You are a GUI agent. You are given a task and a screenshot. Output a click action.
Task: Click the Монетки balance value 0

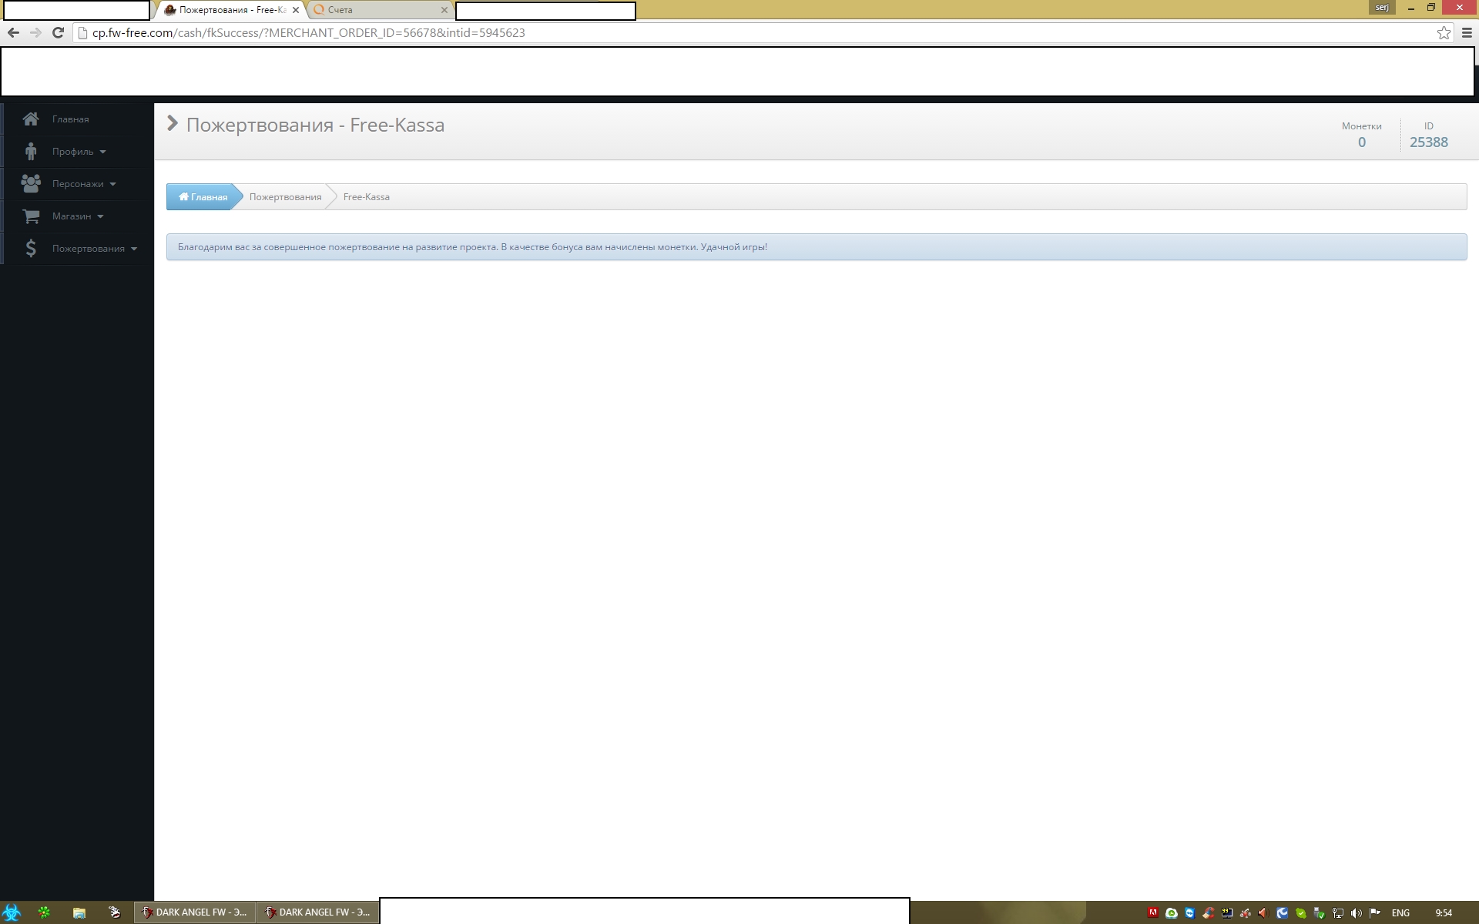coord(1362,142)
